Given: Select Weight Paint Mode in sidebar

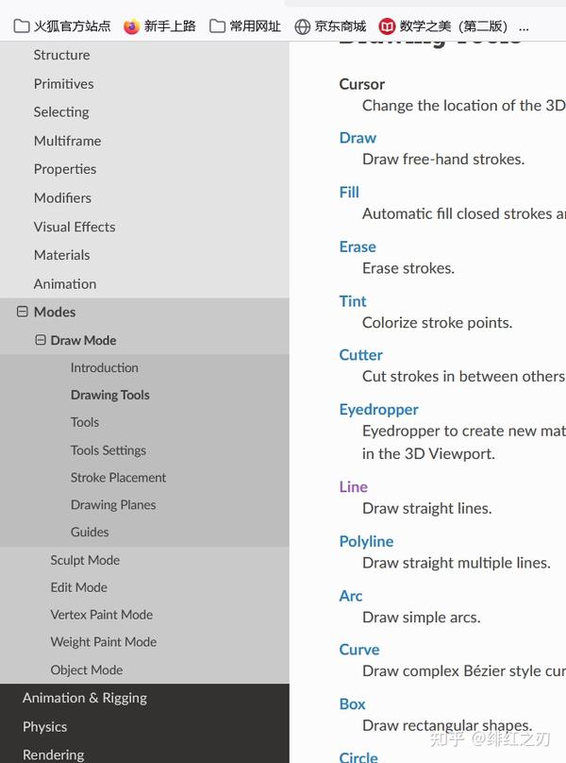Looking at the screenshot, I should click(104, 642).
